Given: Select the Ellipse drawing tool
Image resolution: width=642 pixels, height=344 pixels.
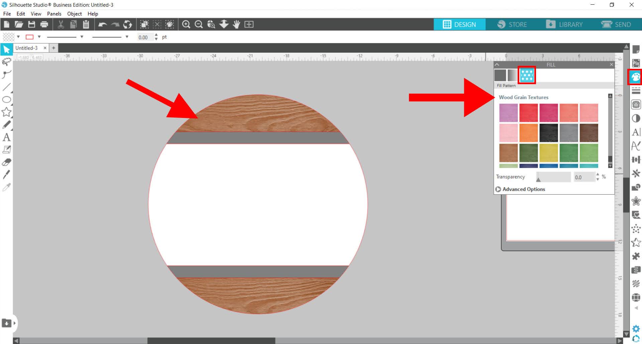Looking at the screenshot, I should click(x=7, y=99).
